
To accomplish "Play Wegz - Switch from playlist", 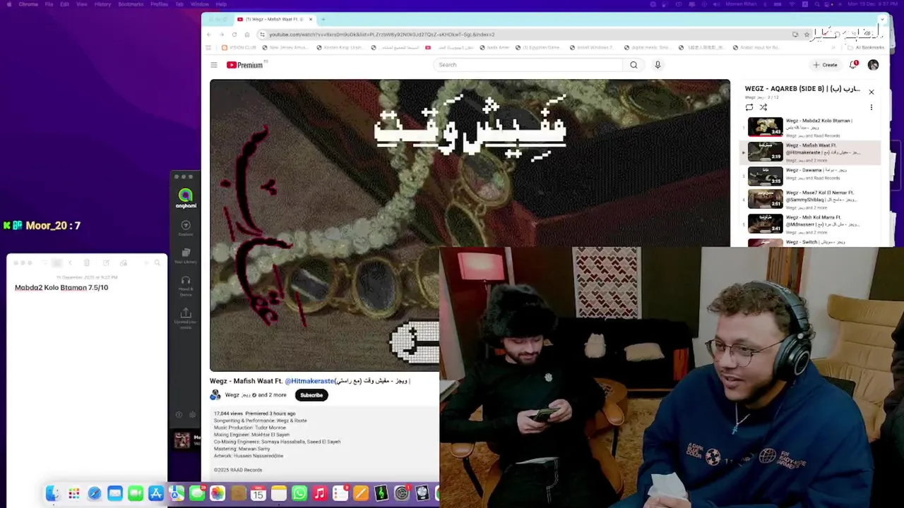I will click(x=811, y=242).
